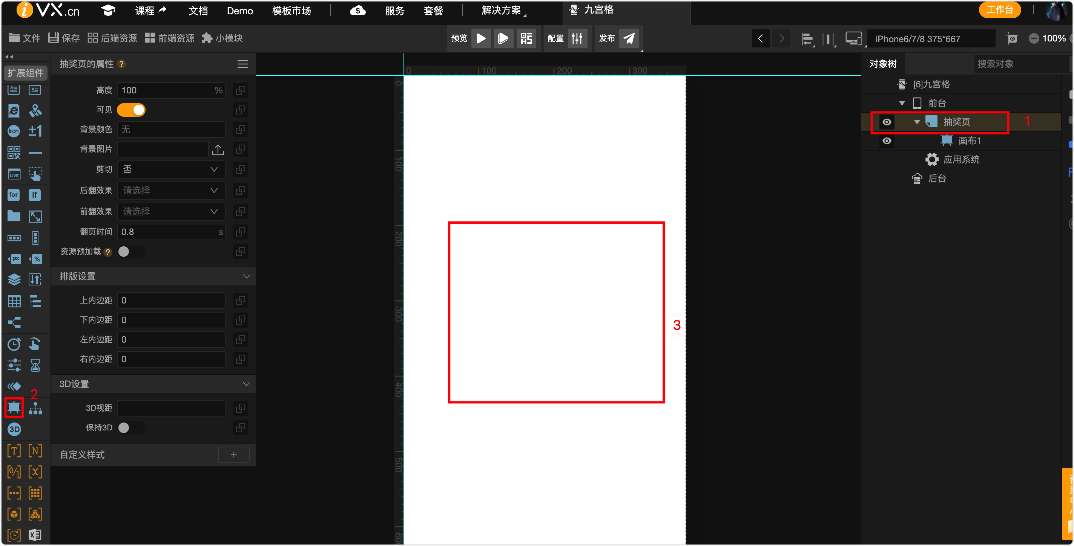The height and width of the screenshot is (546, 1074).
Task: Upload a background image
Action: (x=218, y=149)
